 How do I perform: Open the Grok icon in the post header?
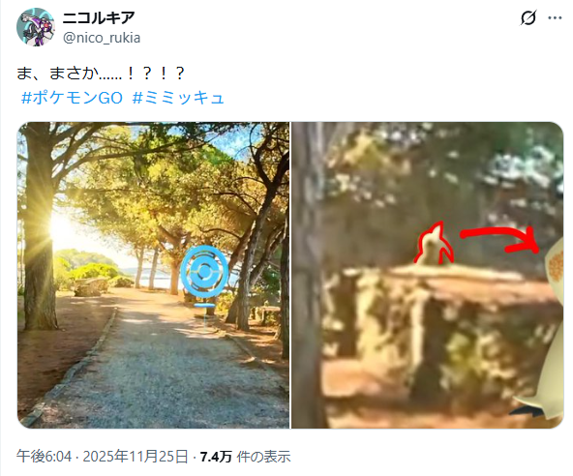pyautogui.click(x=528, y=17)
